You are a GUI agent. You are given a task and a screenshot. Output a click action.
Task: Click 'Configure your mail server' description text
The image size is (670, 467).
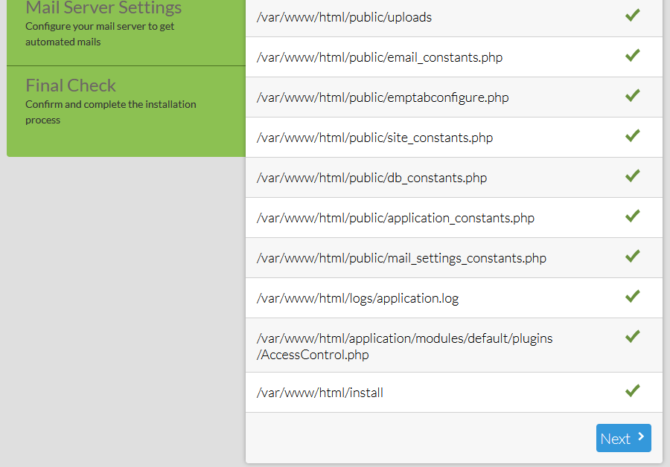coord(99,33)
